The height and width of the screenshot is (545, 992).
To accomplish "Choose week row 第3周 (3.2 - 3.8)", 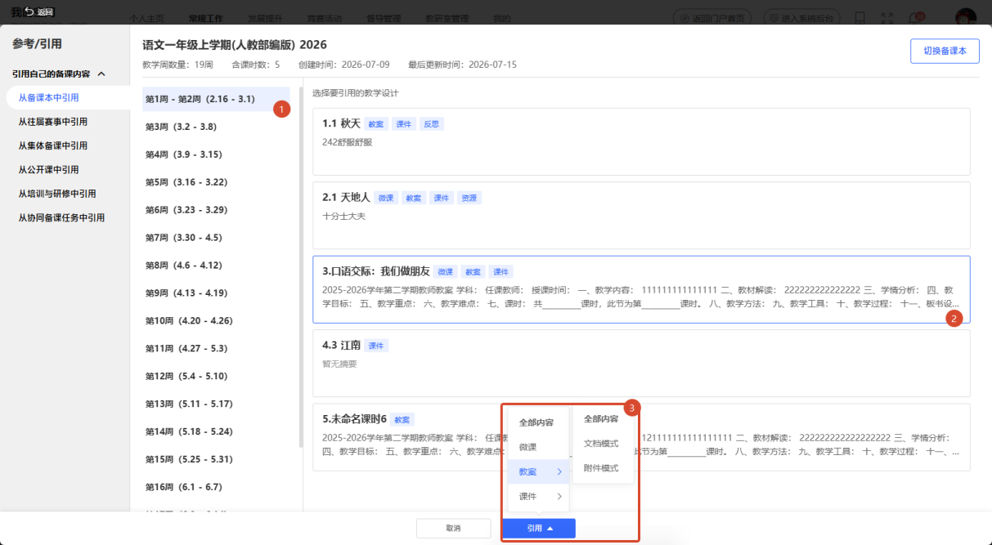I will pyautogui.click(x=216, y=127).
